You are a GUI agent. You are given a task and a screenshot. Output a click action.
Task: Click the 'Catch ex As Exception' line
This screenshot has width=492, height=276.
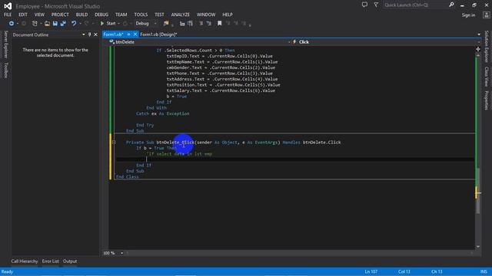pos(162,113)
